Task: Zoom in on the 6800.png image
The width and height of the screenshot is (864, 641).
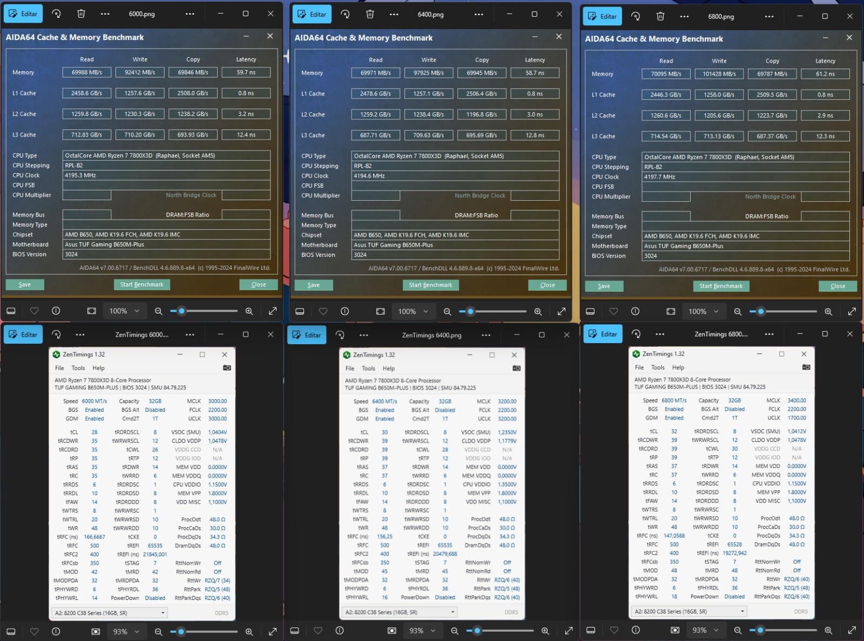Action: pos(828,312)
